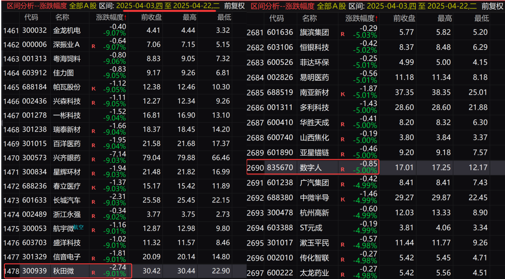Select stock code 000006
The height and width of the screenshot is (279, 505).
35,45
